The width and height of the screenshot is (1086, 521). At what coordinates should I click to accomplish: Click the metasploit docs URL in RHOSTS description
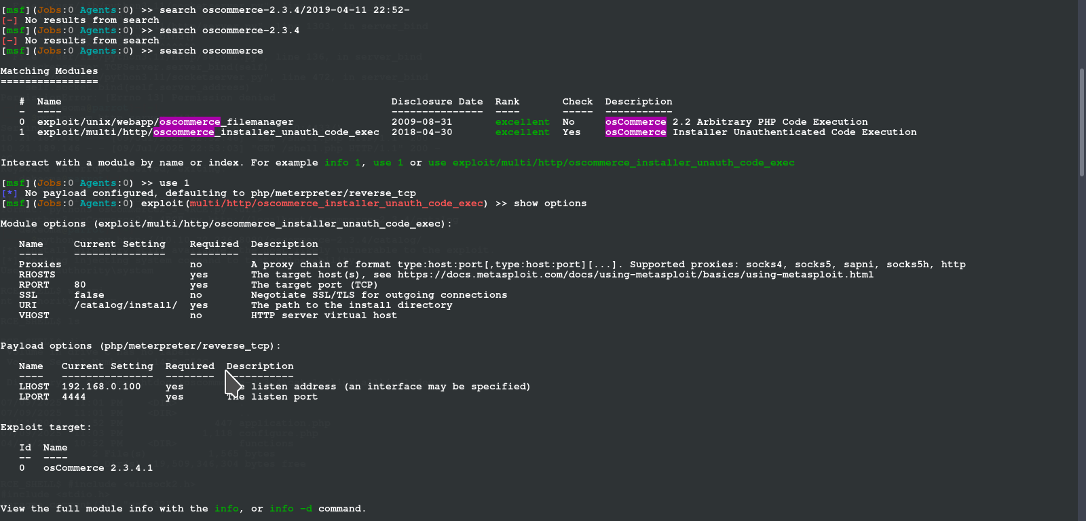[635, 275]
